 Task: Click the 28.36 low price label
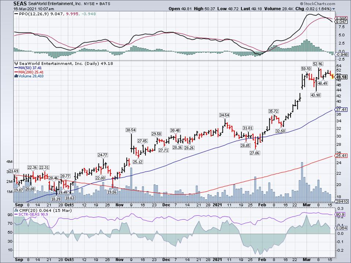coord(177,147)
